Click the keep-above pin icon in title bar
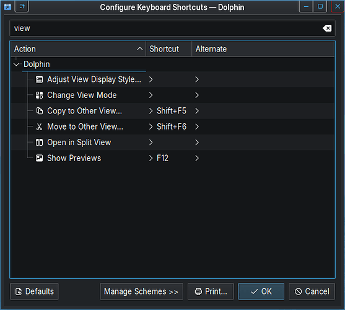Screen dimensions: 345x310 [x=22, y=6]
